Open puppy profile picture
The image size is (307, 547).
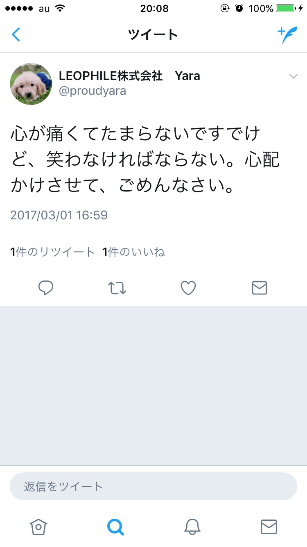[31, 84]
